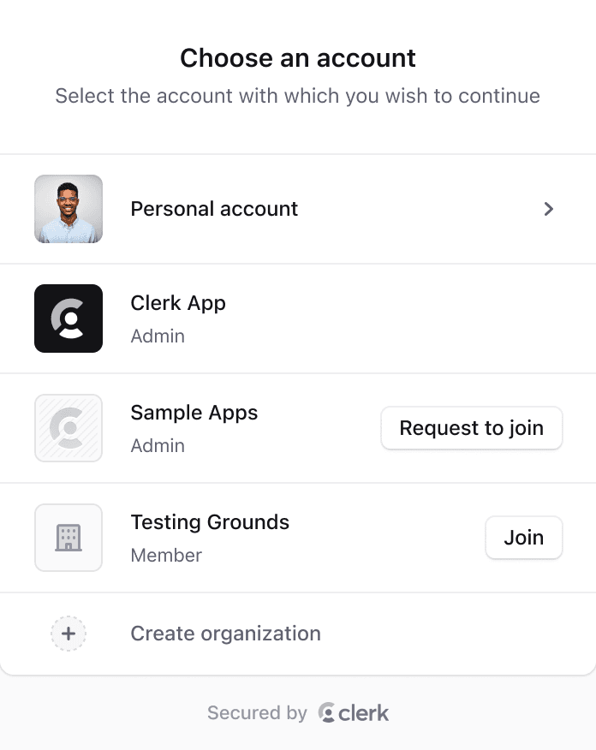The image size is (596, 750).
Task: Click the Secured by Clerk link
Action: click(x=297, y=712)
